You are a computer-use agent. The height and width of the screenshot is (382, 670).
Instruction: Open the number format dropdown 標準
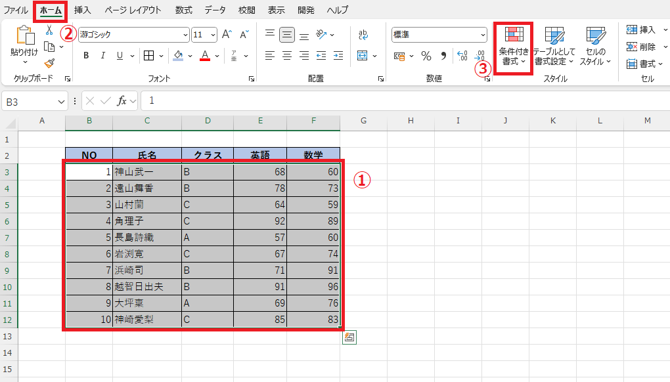tap(483, 35)
